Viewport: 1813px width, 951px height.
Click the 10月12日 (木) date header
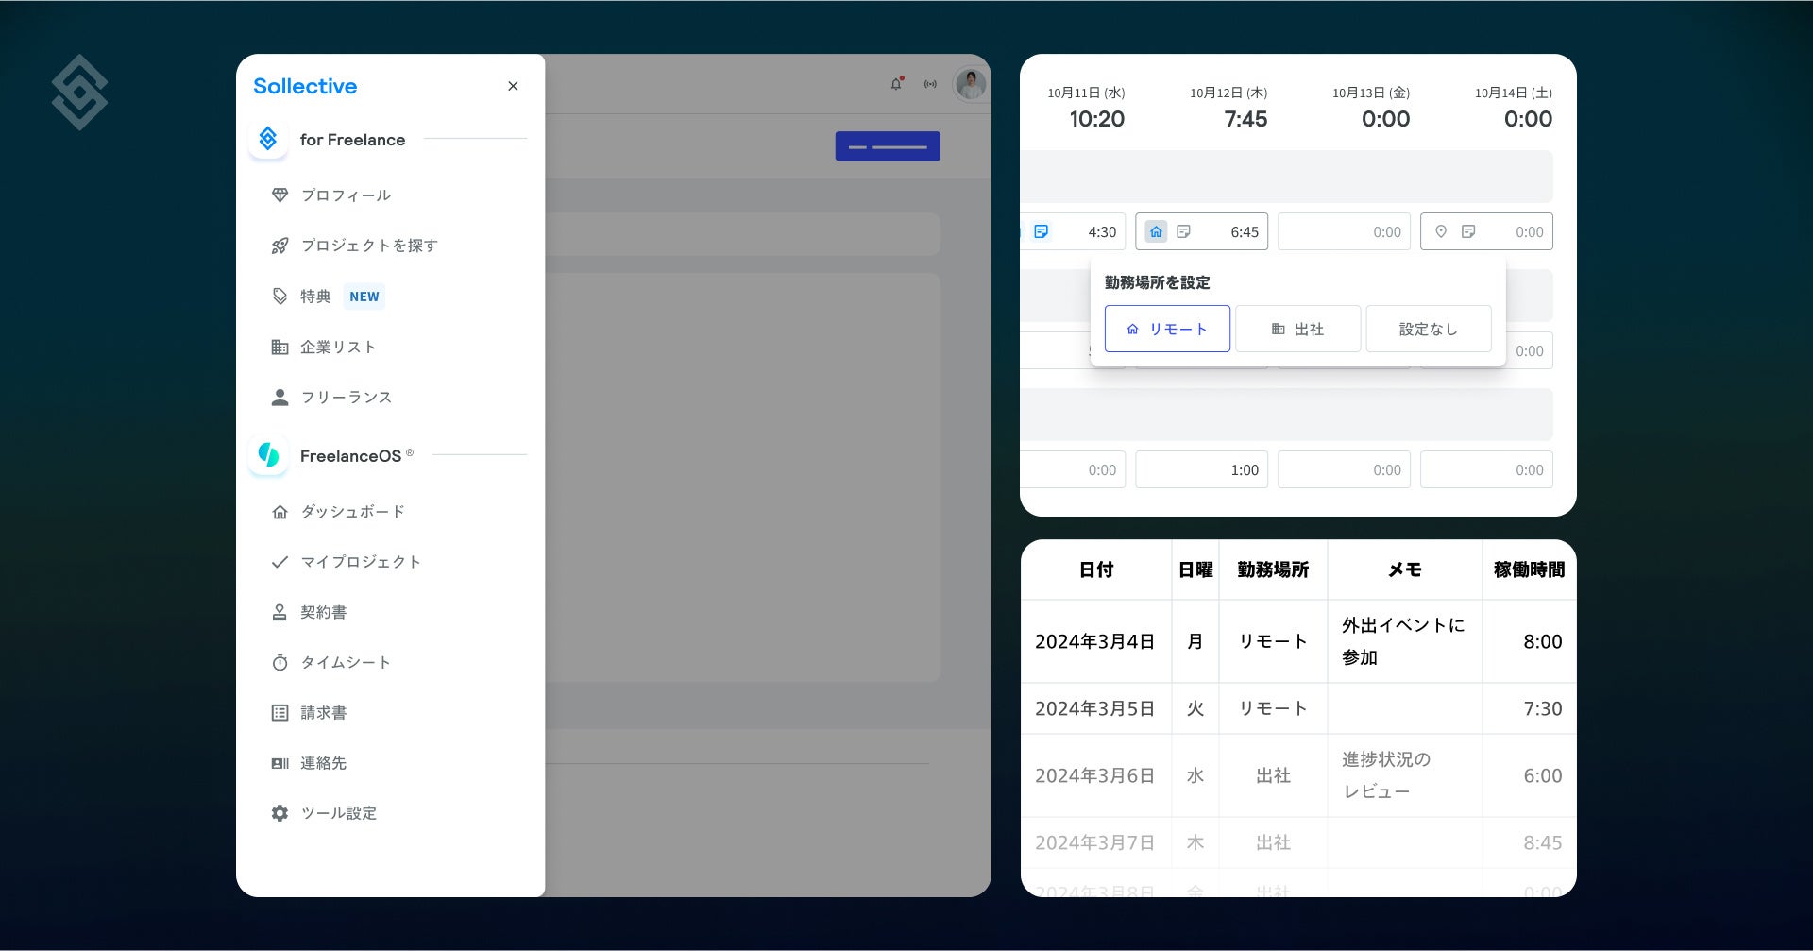point(1228,93)
